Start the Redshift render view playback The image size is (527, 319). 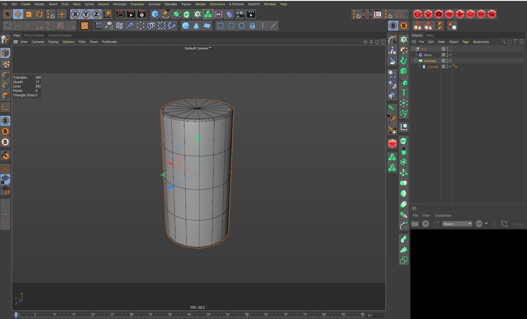pyautogui.click(x=425, y=224)
